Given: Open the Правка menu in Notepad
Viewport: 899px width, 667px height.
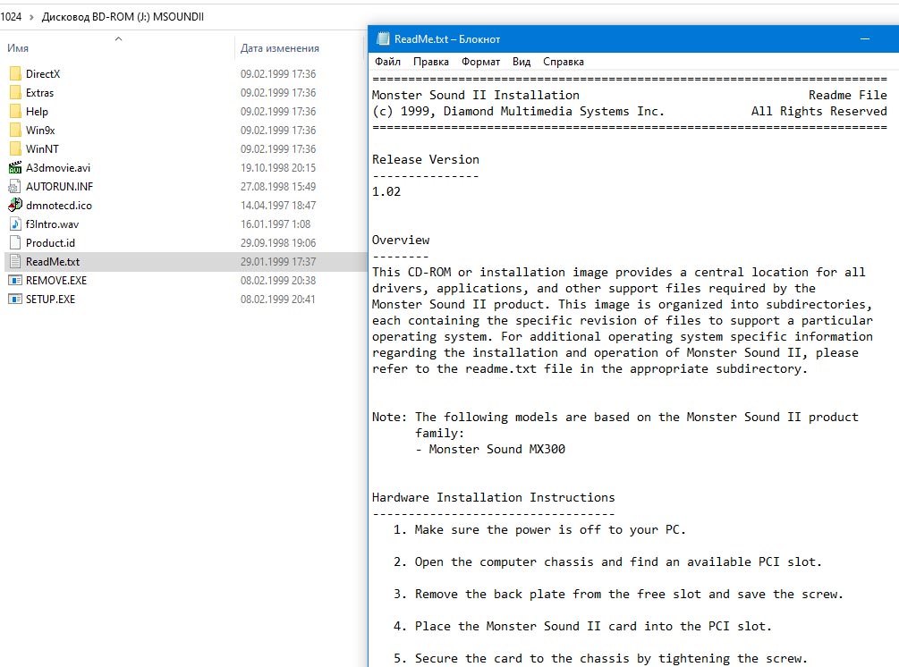Looking at the screenshot, I should 431,62.
